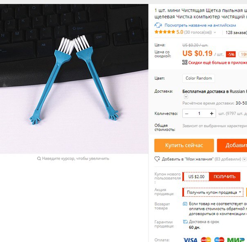247x242 pixels.
Task: Click the VISA payment logo
Action: pos(191,240)
